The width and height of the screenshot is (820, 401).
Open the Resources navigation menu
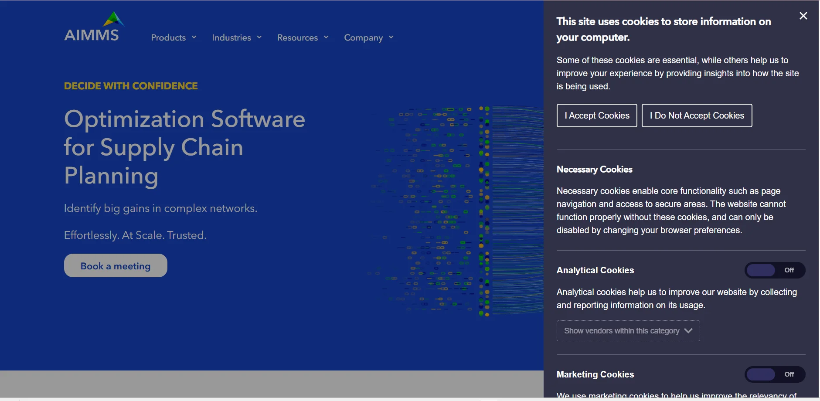coord(297,38)
